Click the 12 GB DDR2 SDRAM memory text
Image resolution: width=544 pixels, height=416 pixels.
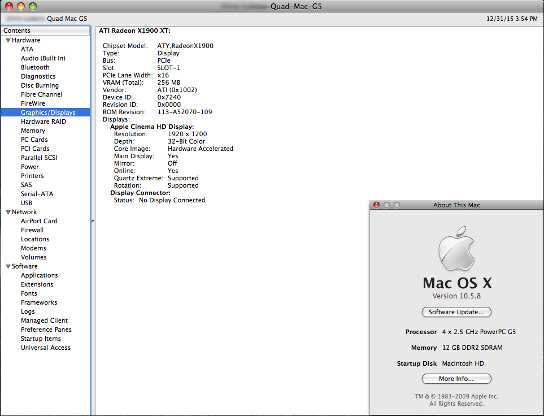tap(472, 348)
